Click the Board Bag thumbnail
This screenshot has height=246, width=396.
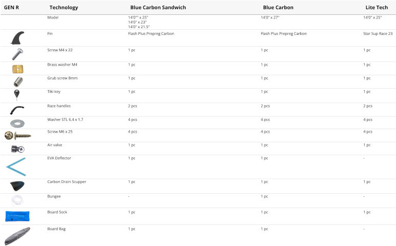click(x=17, y=236)
